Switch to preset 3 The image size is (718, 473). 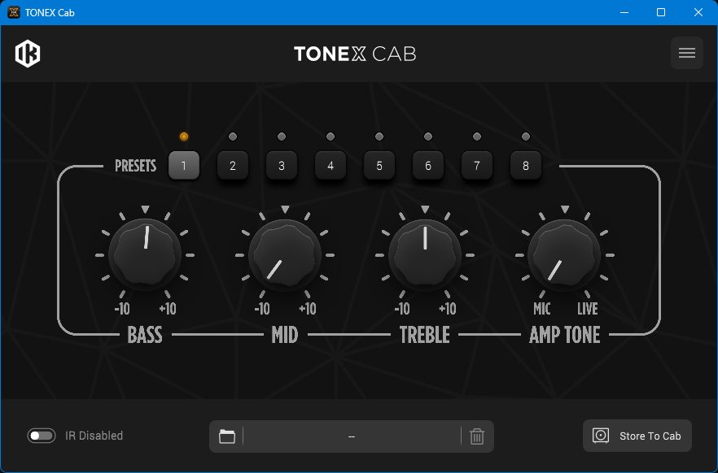point(282,166)
